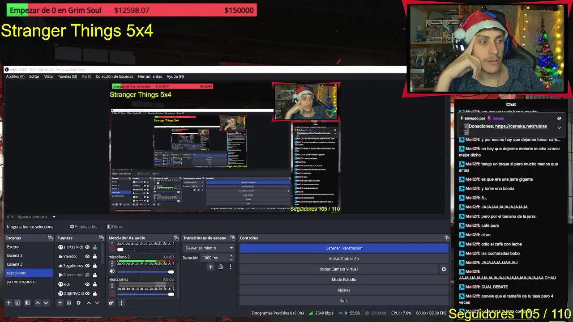Open Filtros for selected source
The width and height of the screenshot is (573, 322).
115,227
